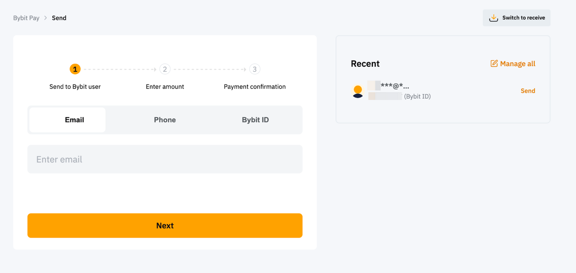This screenshot has height=273, width=576.
Task: Click the step 3 circle indicator
Action: tap(255, 69)
